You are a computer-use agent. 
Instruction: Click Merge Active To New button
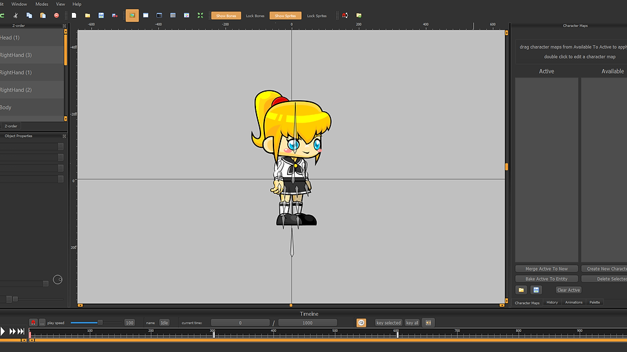point(546,269)
